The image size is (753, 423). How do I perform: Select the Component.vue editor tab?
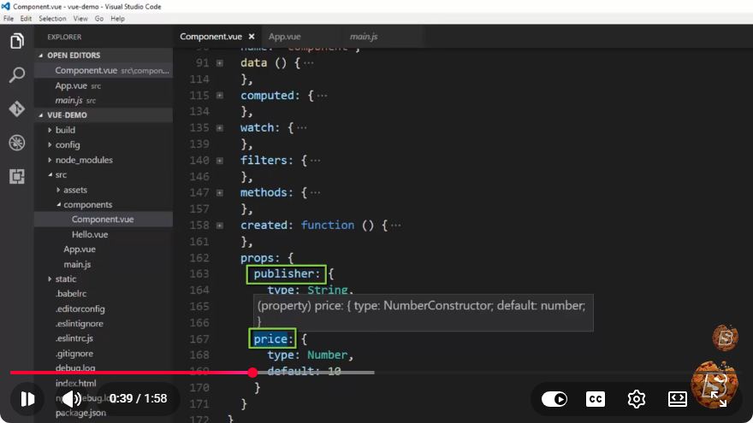[210, 37]
